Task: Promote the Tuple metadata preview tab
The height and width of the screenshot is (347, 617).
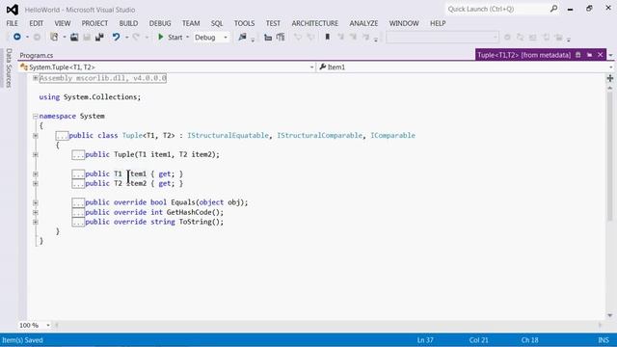Action: click(x=589, y=55)
